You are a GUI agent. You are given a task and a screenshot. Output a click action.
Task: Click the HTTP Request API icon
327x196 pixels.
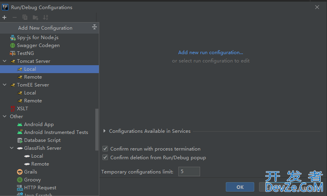tap(20, 188)
